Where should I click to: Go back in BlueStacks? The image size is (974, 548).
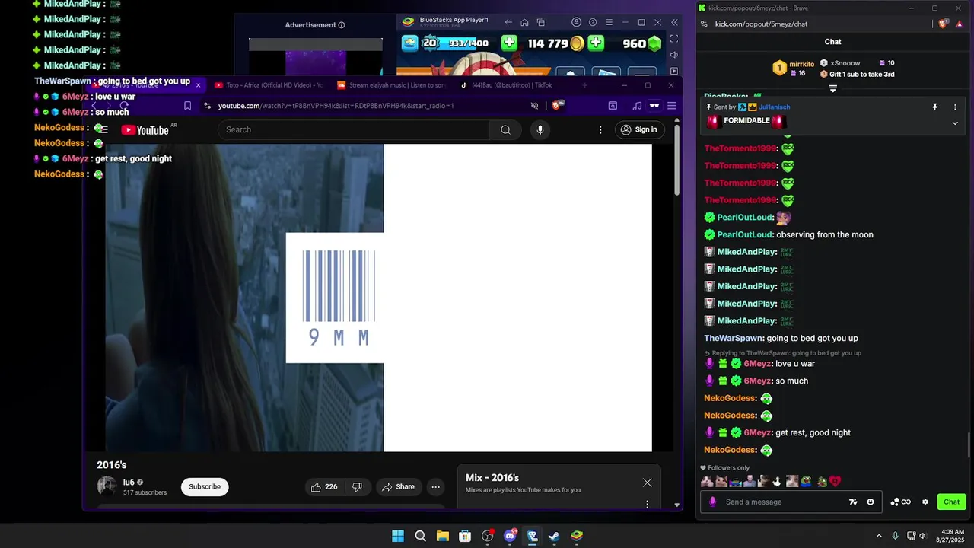tap(508, 23)
